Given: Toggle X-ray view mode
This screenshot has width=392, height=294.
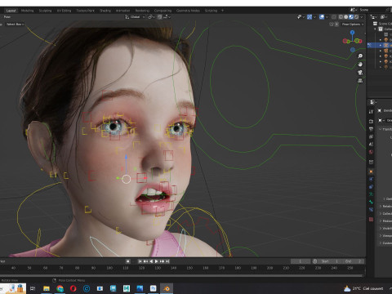Looking at the screenshot, I should (x=334, y=17).
